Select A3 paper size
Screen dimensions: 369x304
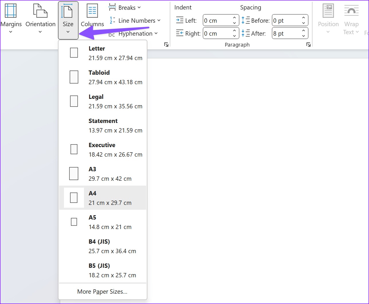(103, 174)
